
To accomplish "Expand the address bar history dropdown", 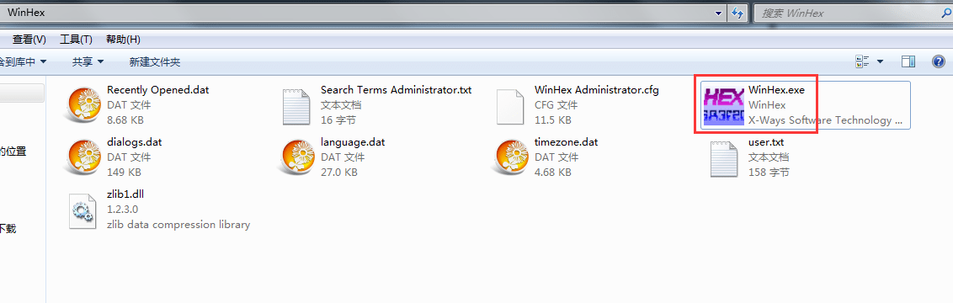I will [x=719, y=13].
